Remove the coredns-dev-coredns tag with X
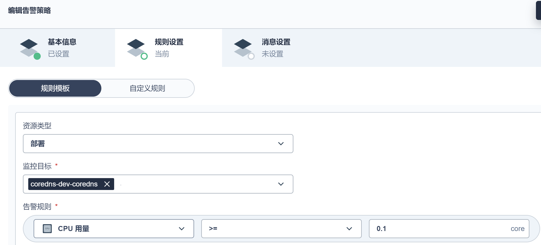Viewport: 541px width, 245px height. 107,184
